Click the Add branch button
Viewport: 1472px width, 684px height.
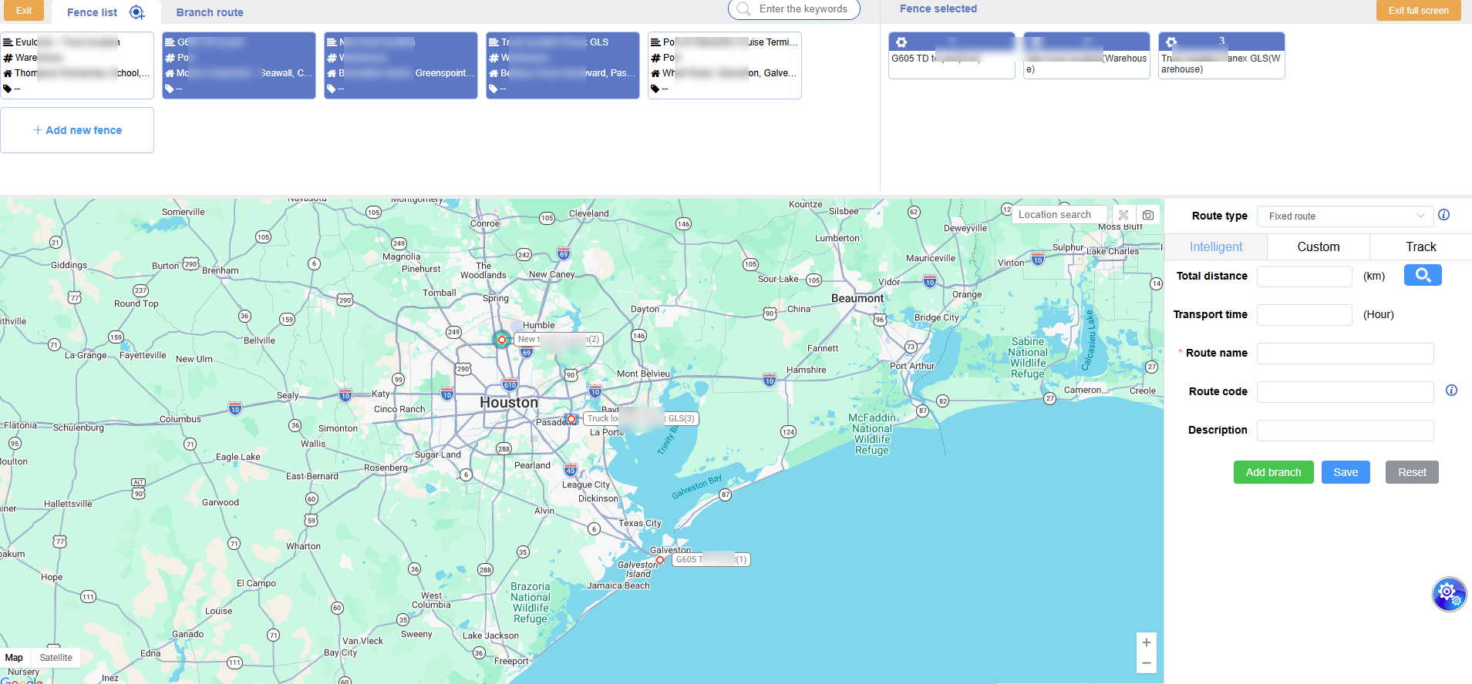pyautogui.click(x=1273, y=472)
